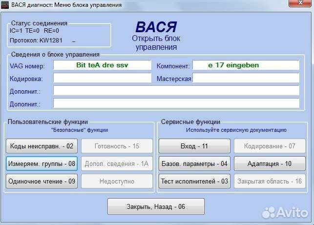
Task: Click the empty Мастерская field
Action: point(246,78)
